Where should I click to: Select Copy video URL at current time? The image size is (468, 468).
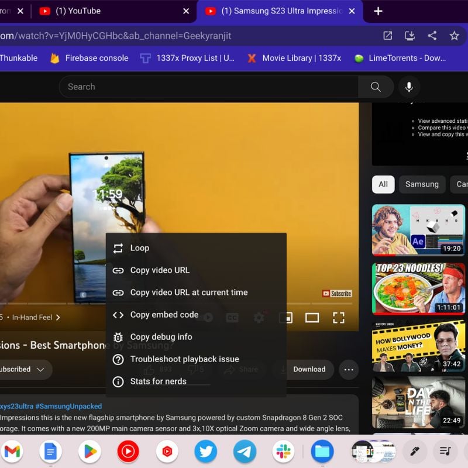coord(196,292)
